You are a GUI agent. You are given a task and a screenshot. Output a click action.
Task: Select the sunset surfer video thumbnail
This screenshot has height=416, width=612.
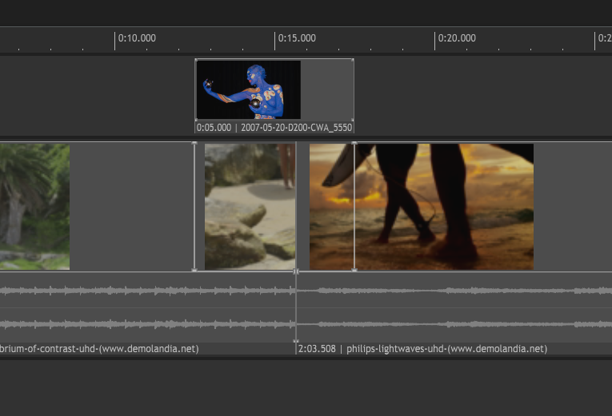422,207
